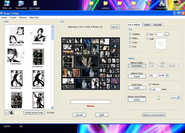Decrease spacing percentage with down arrow
Image resolution: width=185 pixels, height=133 pixels.
pyautogui.click(x=178, y=99)
